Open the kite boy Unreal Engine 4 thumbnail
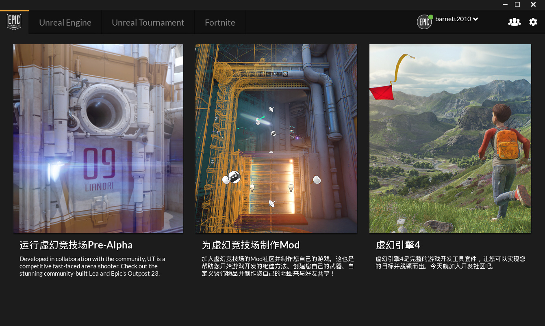The height and width of the screenshot is (326, 545). (450, 138)
